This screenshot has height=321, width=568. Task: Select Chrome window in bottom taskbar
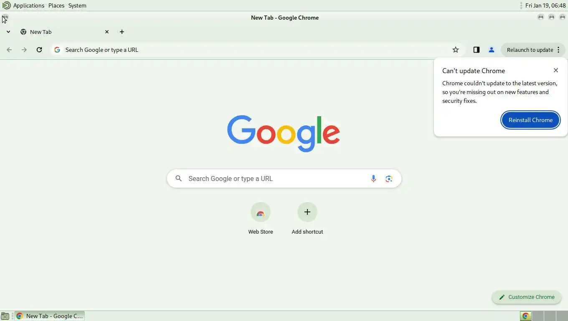[50, 316]
